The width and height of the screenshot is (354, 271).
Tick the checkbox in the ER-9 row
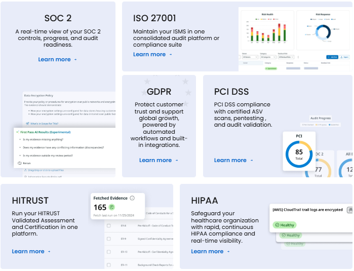[109, 239]
